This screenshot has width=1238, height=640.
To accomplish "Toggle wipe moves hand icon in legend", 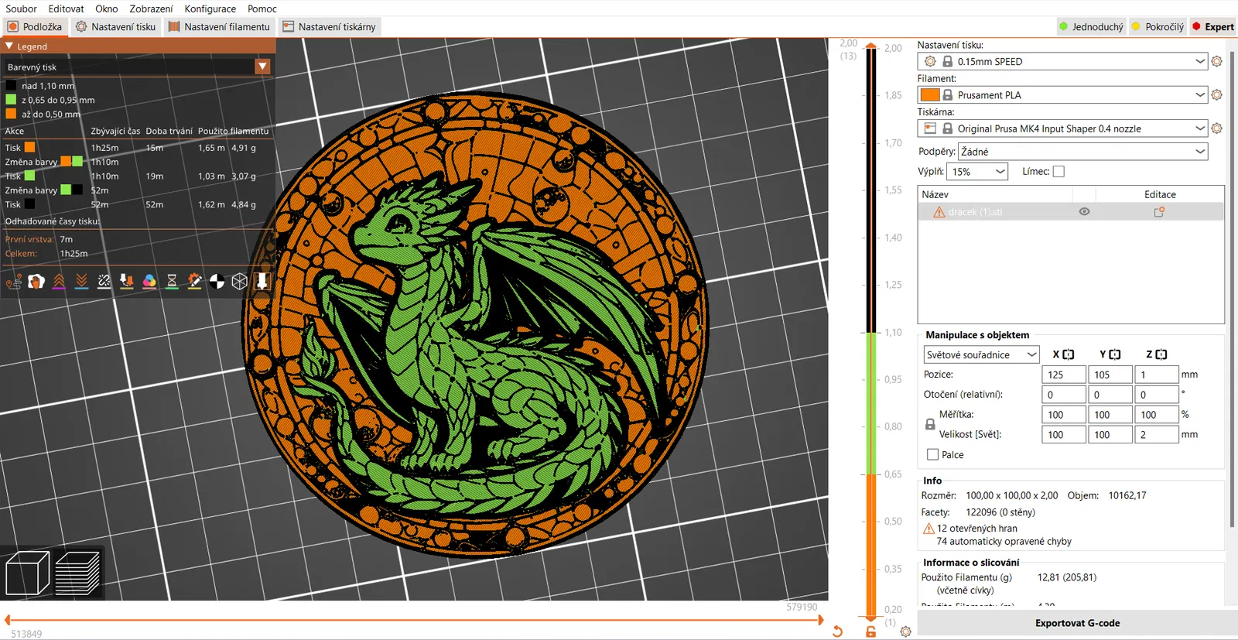I will click(36, 282).
